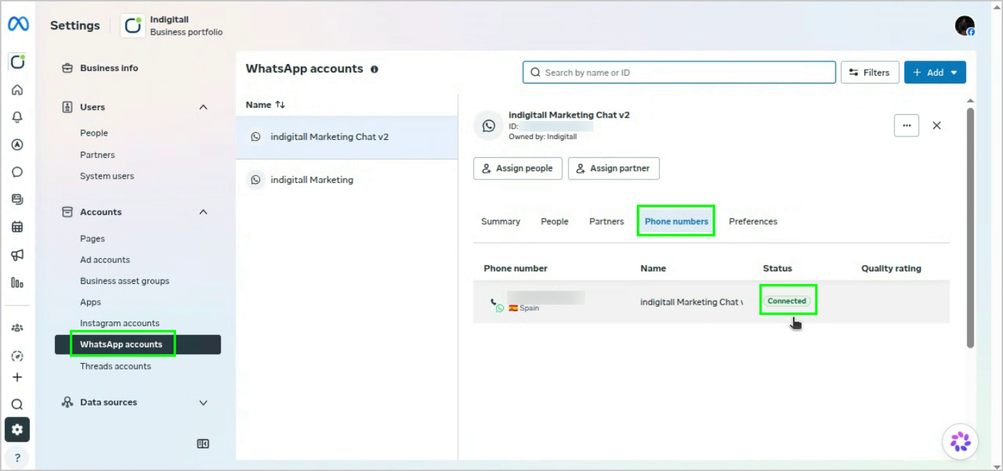Focus the Search by name or ID field
The image size is (1003, 471).
click(x=679, y=72)
